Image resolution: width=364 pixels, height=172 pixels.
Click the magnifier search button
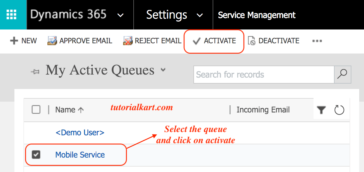(342, 75)
